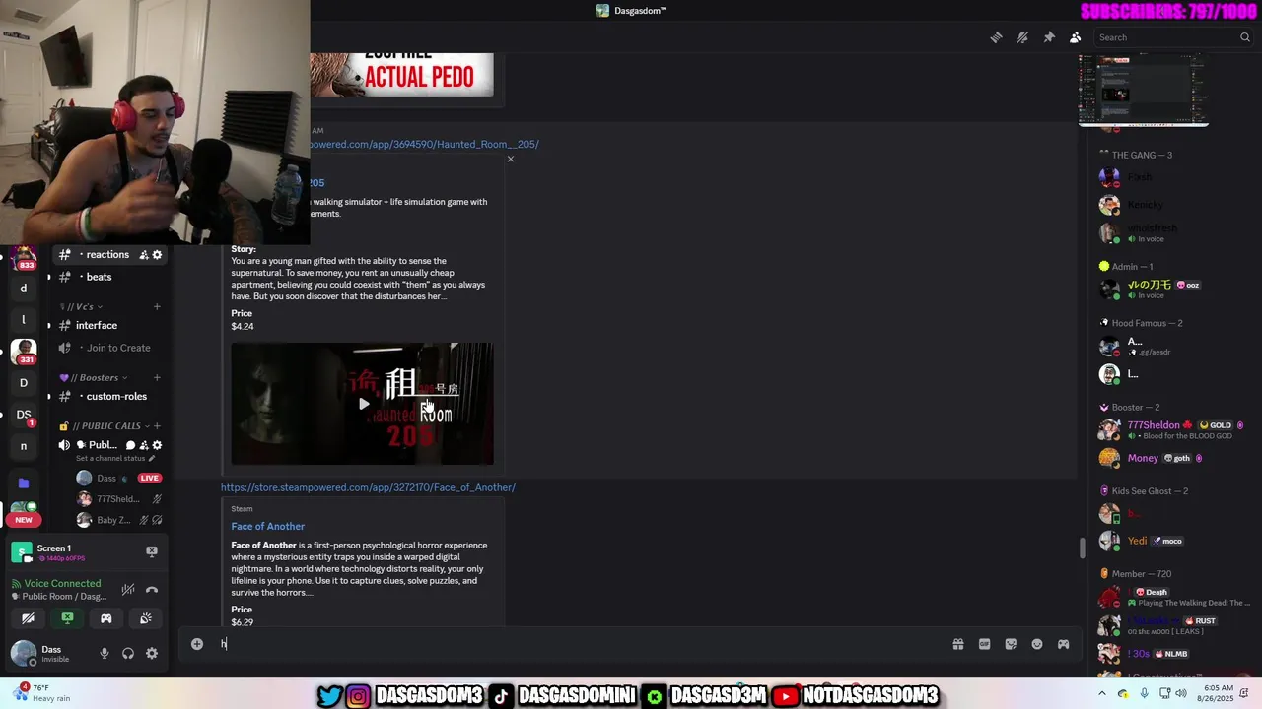Open Public voice channel settings gear
Image resolution: width=1262 pixels, height=709 pixels.
tap(157, 445)
